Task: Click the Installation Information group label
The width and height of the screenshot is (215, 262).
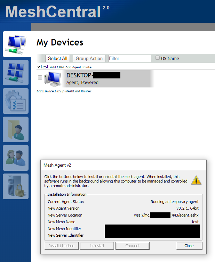Action: pyautogui.click(x=67, y=194)
